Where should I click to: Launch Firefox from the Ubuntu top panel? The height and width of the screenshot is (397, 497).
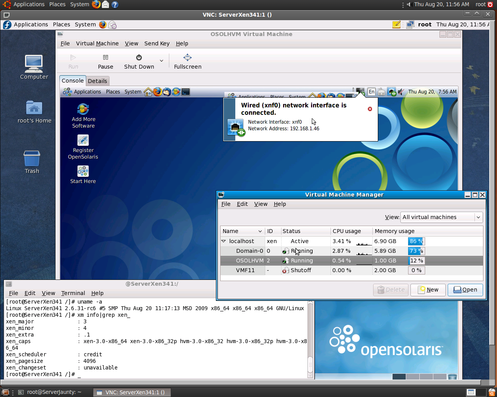[96, 5]
